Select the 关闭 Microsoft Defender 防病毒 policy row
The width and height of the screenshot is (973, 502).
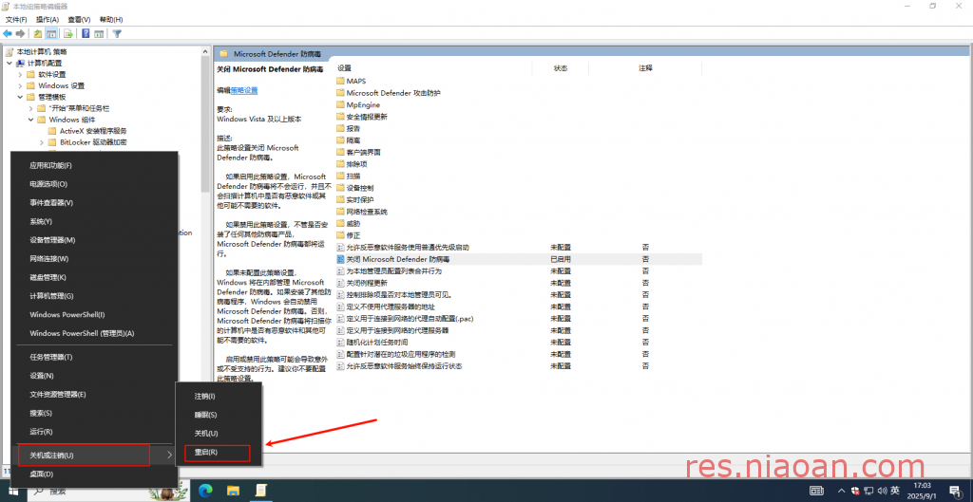(519, 259)
